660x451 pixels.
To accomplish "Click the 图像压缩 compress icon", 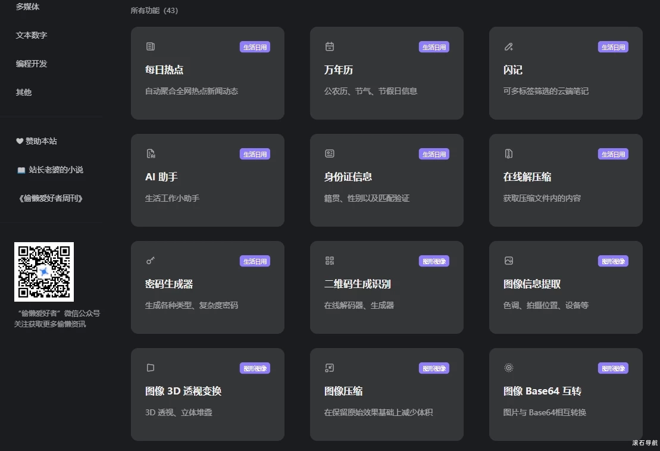I will pyautogui.click(x=329, y=368).
